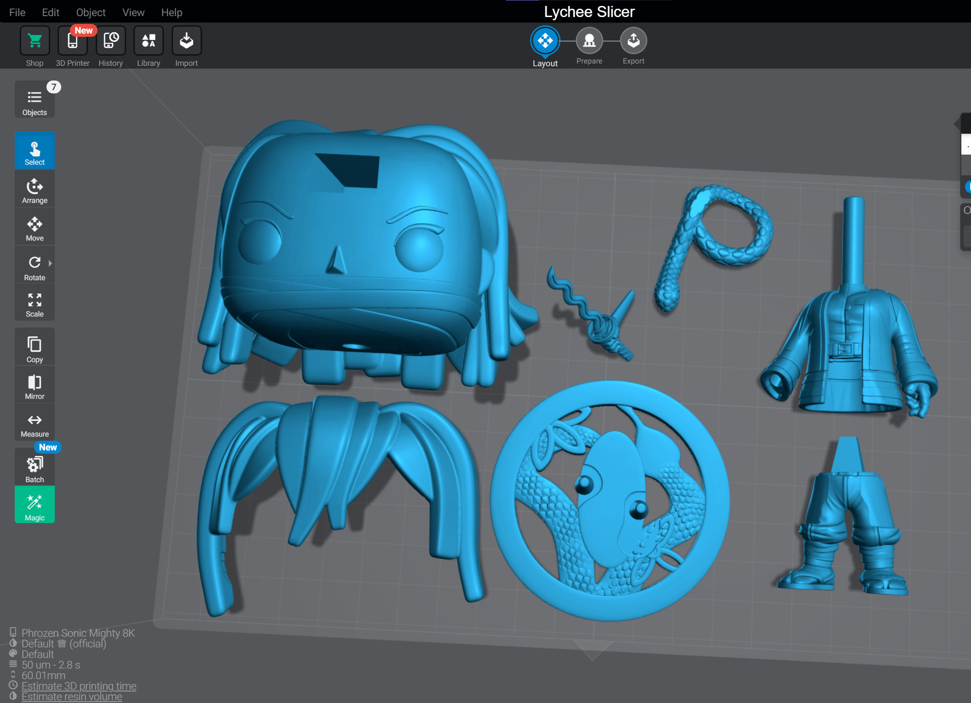Click the Import file icon
Viewport: 971px width, 703px height.
[x=186, y=41]
